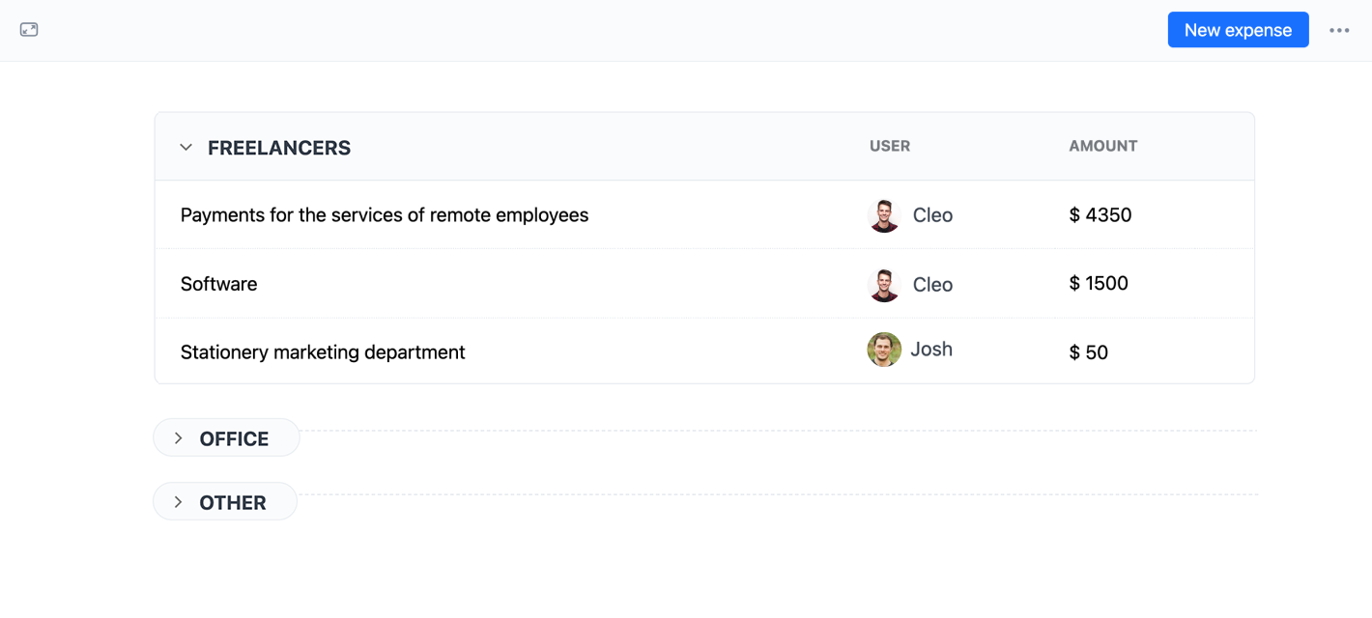Click Cleo's avatar in the Software row
Screen dimensions: 1372x618
click(884, 285)
